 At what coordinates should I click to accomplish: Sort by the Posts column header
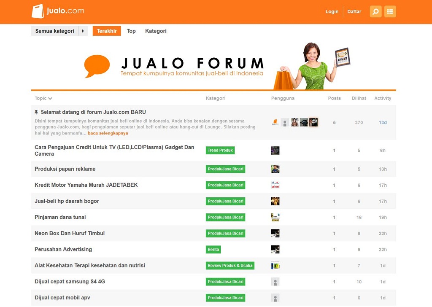334,98
